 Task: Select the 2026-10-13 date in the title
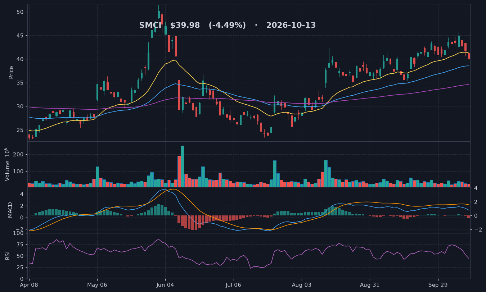[291, 26]
